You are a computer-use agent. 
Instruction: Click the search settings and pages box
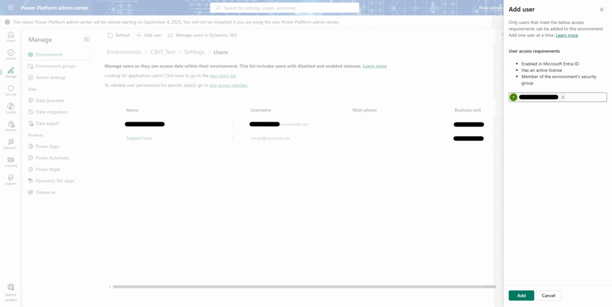click(x=284, y=8)
